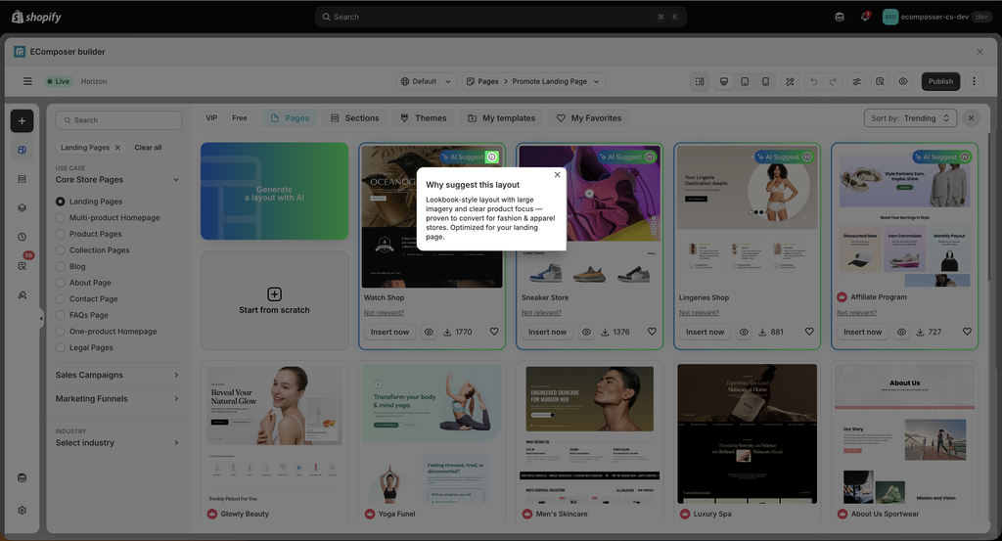Screen dimensions: 1002x541
Task: Select the Legal Pages radio option
Action: pos(60,347)
